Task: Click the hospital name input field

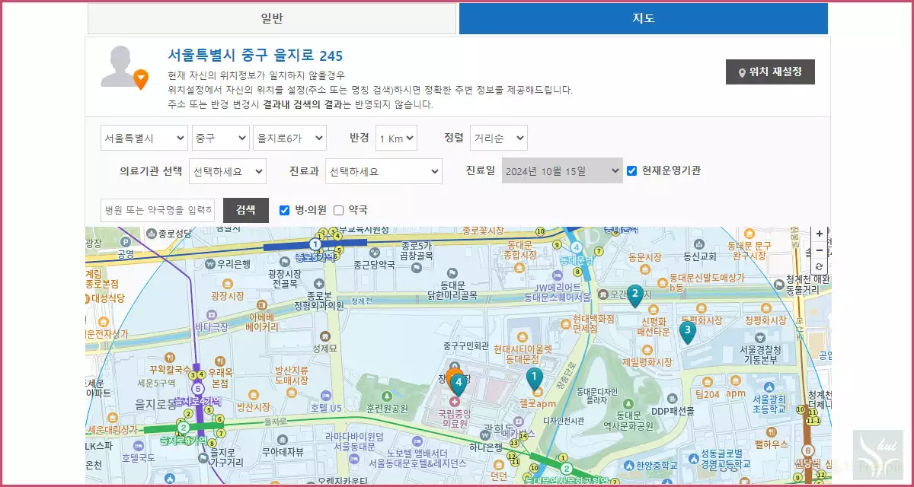Action: 157,210
